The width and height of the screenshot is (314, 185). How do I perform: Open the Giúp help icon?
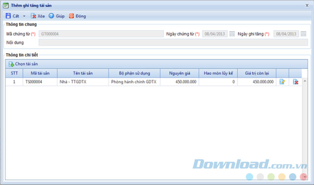[51, 16]
